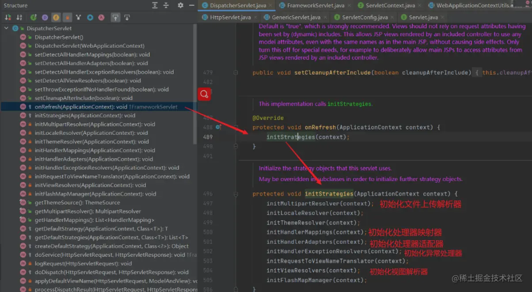
Task: Click method icon beside initViewResolvers
Action: pyautogui.click(x=23, y=185)
